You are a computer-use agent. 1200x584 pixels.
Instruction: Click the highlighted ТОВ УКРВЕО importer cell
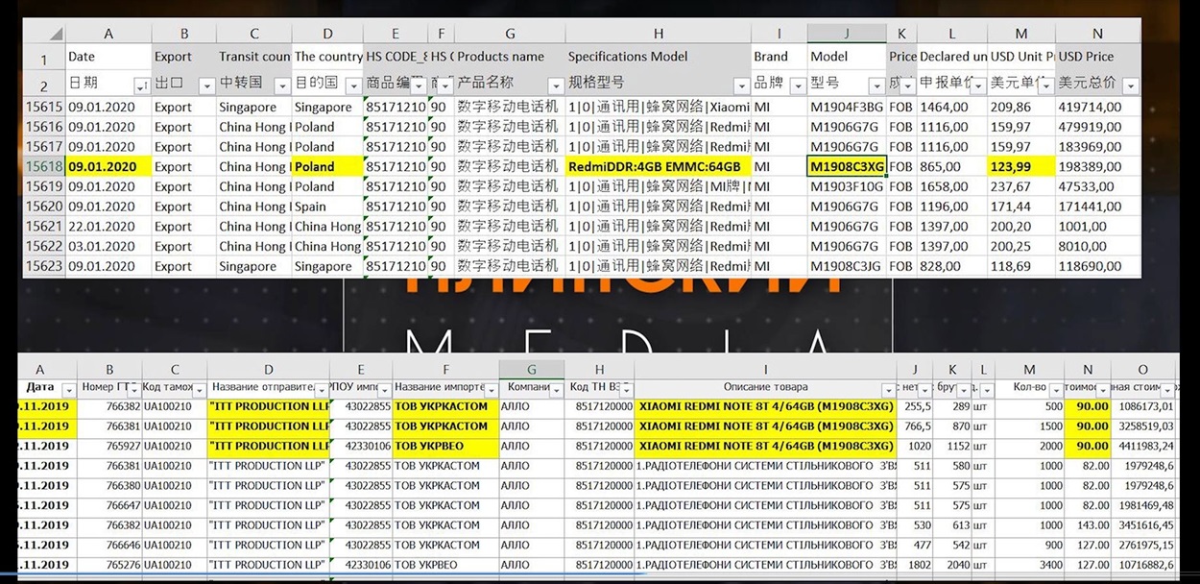[445, 446]
